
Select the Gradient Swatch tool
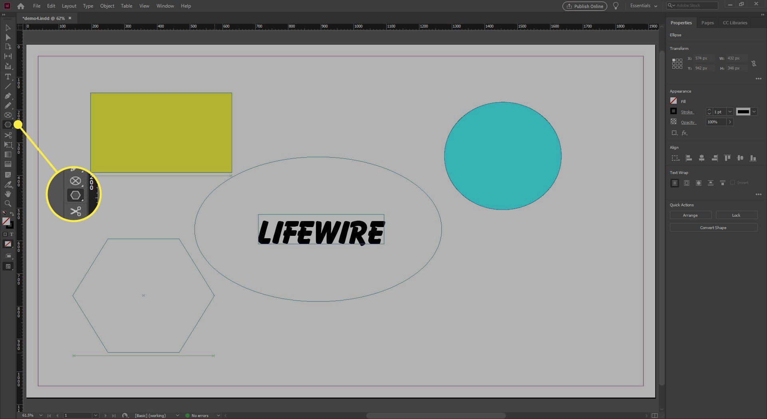(x=8, y=154)
